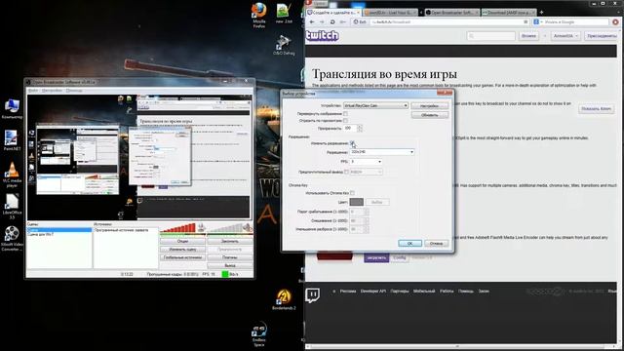Viewport: 624px width, 351px height.
Task: Open the Computer desktop icon
Action: point(12,109)
